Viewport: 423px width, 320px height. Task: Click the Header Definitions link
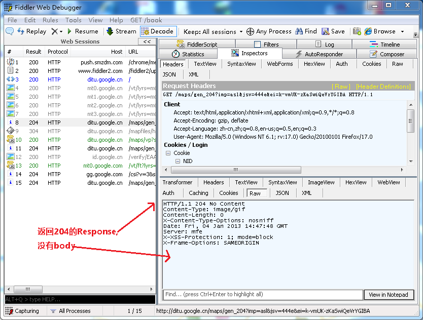tap(383, 87)
